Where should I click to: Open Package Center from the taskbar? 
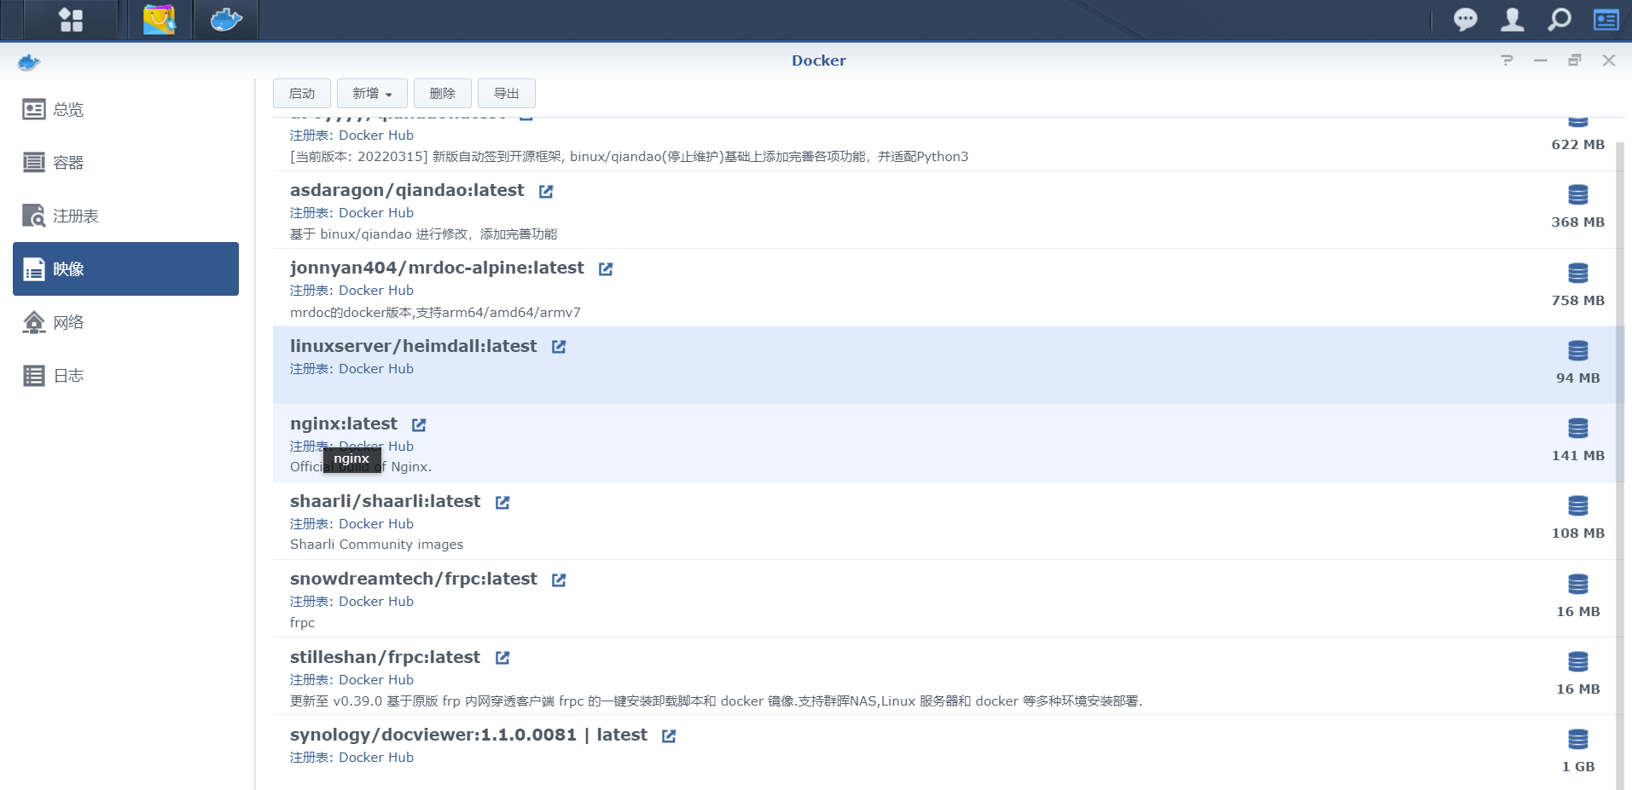pos(158,19)
